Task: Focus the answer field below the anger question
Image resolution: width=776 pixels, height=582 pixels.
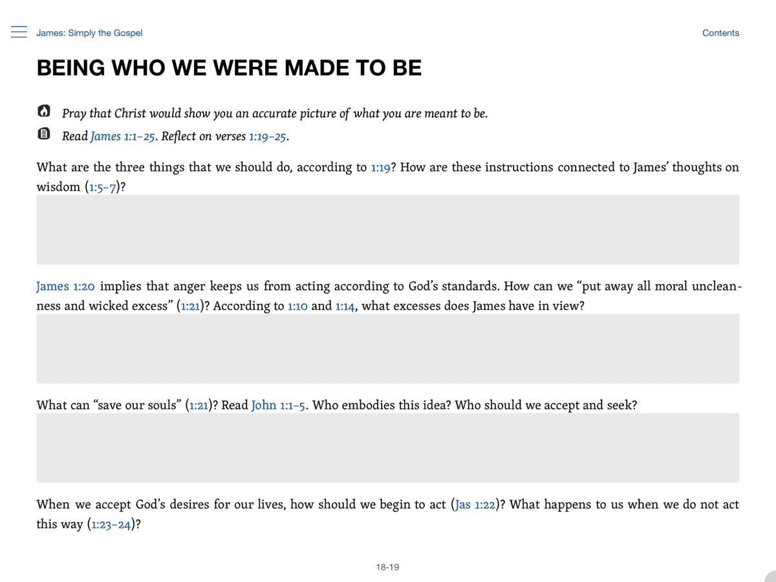Action: (387, 349)
